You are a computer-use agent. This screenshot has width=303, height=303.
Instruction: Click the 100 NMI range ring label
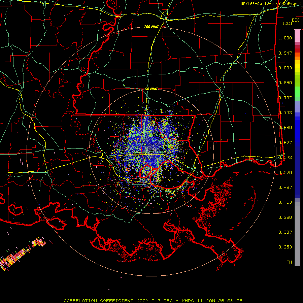click(151, 27)
